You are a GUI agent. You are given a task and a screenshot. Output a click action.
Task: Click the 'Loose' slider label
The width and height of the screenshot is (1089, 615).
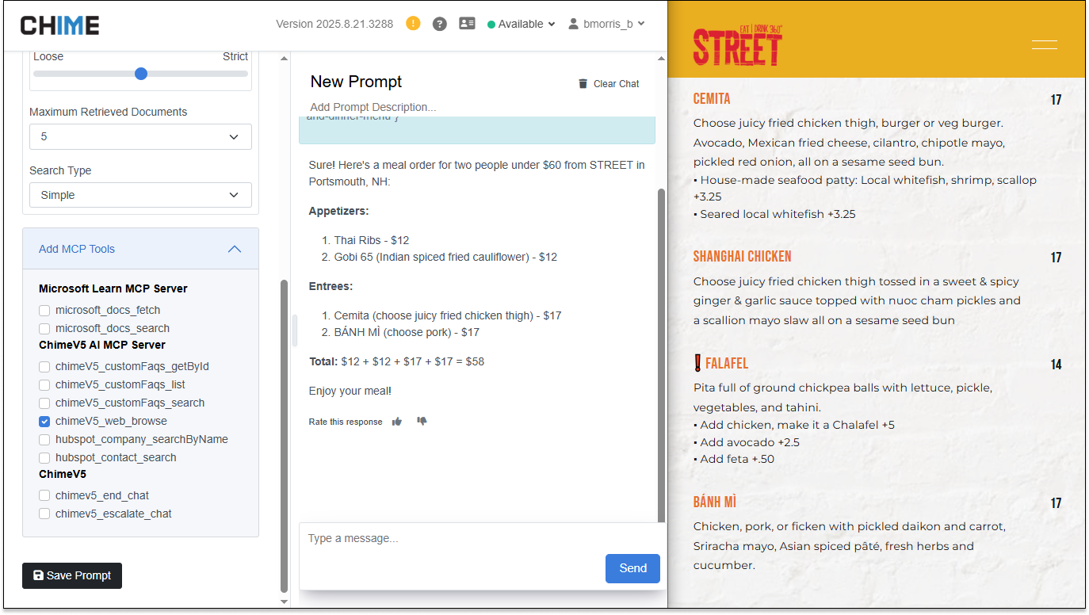[48, 56]
